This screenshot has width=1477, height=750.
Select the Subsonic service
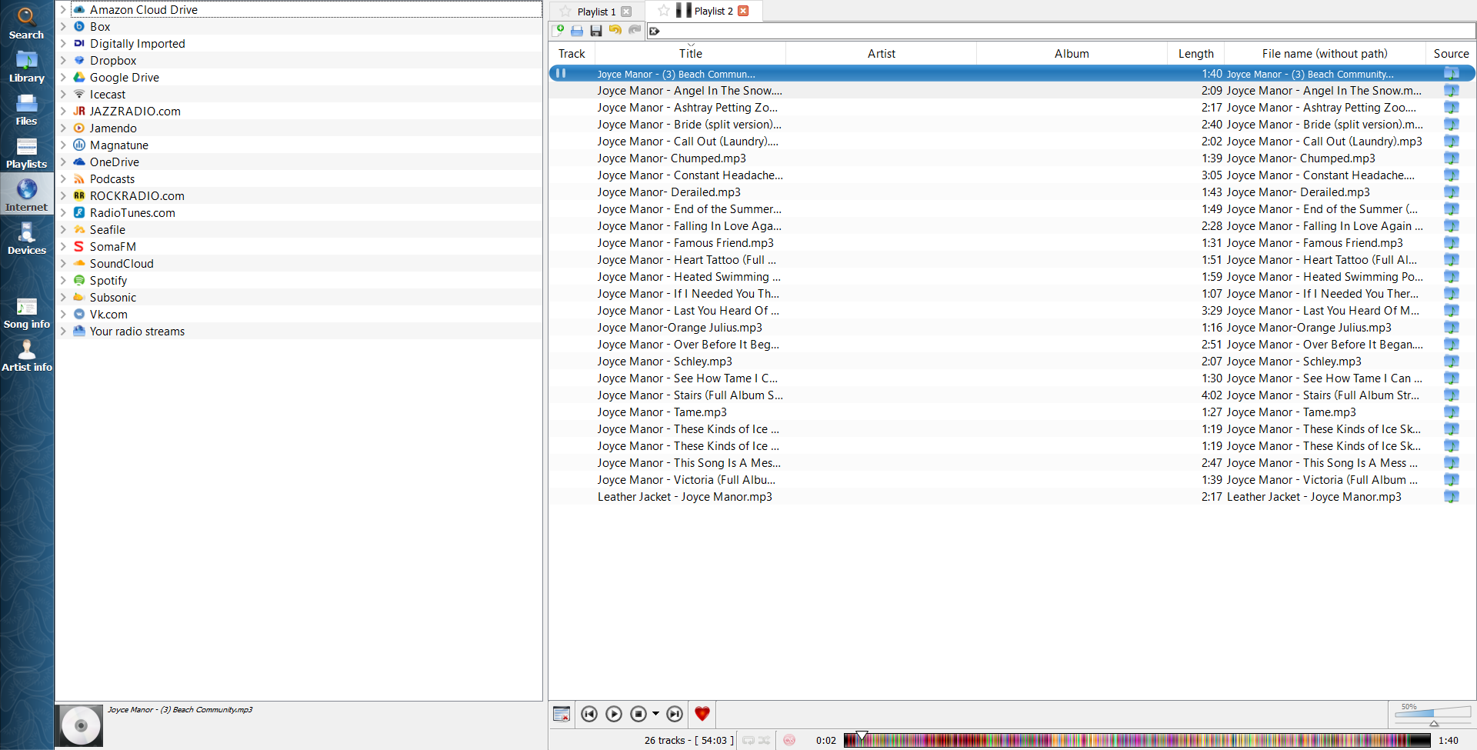(112, 298)
